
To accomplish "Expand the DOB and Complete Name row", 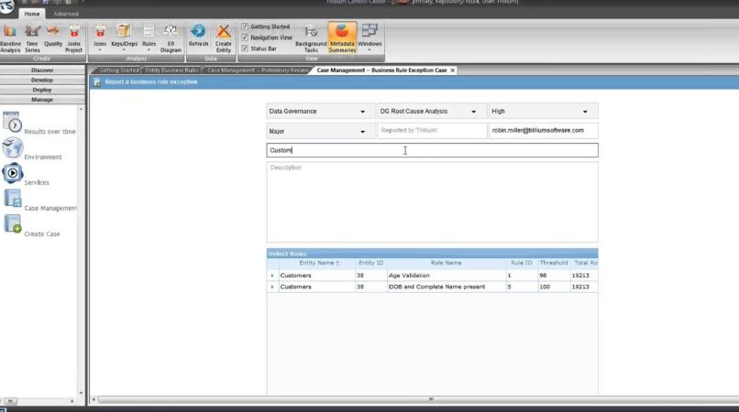I will (x=272, y=287).
